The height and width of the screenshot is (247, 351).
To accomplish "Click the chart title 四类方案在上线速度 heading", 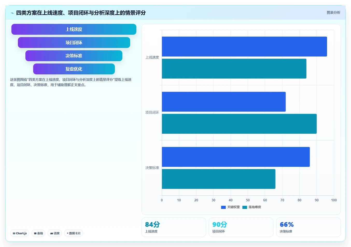I will [81, 13].
